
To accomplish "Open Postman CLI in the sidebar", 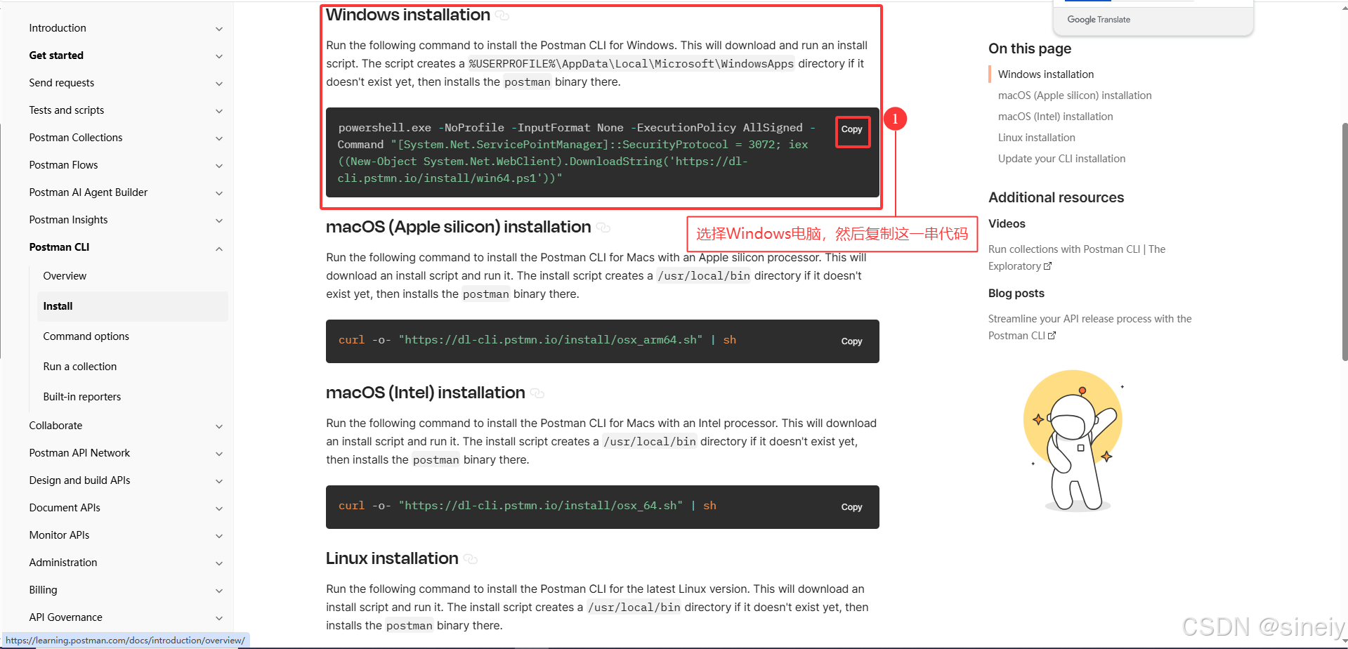I will pos(59,247).
